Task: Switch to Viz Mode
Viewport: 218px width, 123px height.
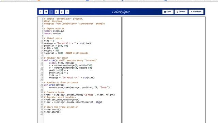Action: 196,12
